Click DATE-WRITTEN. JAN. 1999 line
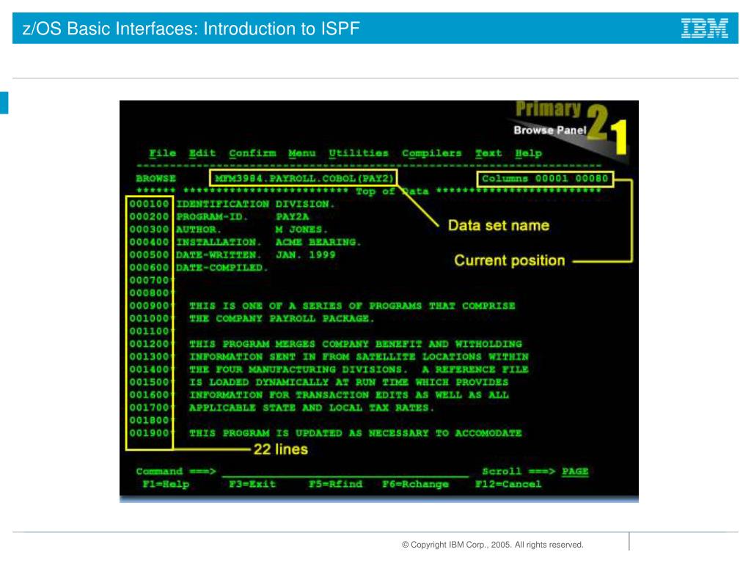The width and height of the screenshot is (751, 563). click(x=256, y=254)
